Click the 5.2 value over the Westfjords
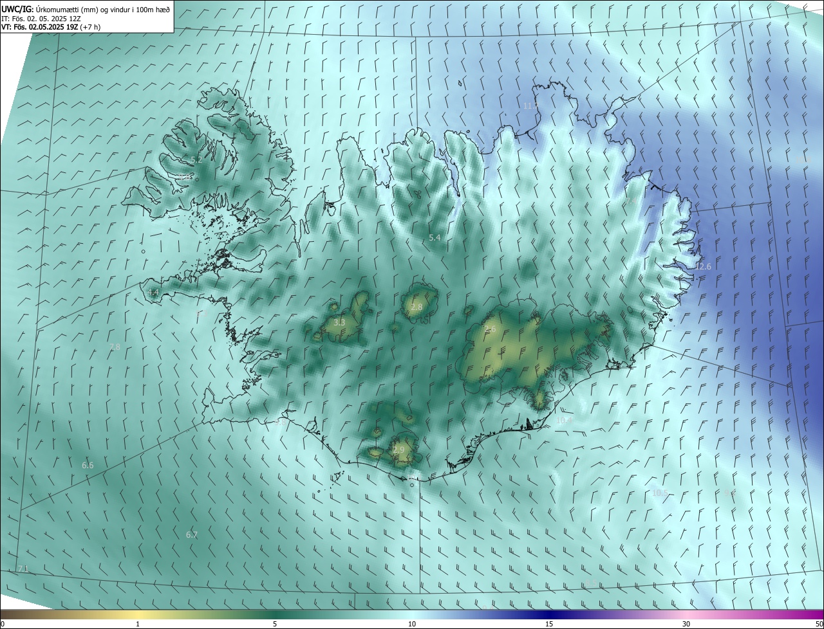This screenshot has height=629, width=824. coord(197,160)
